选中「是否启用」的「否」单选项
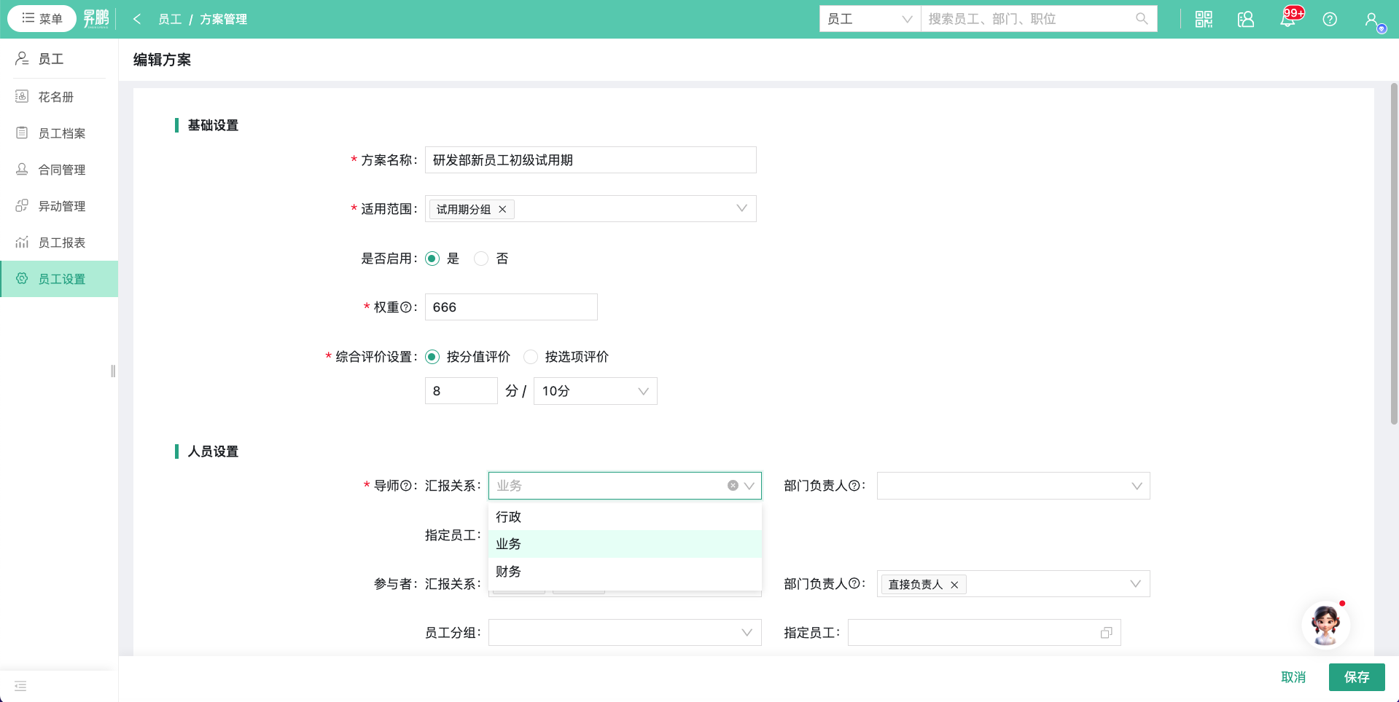Image resolution: width=1399 pixels, height=702 pixels. click(x=481, y=259)
